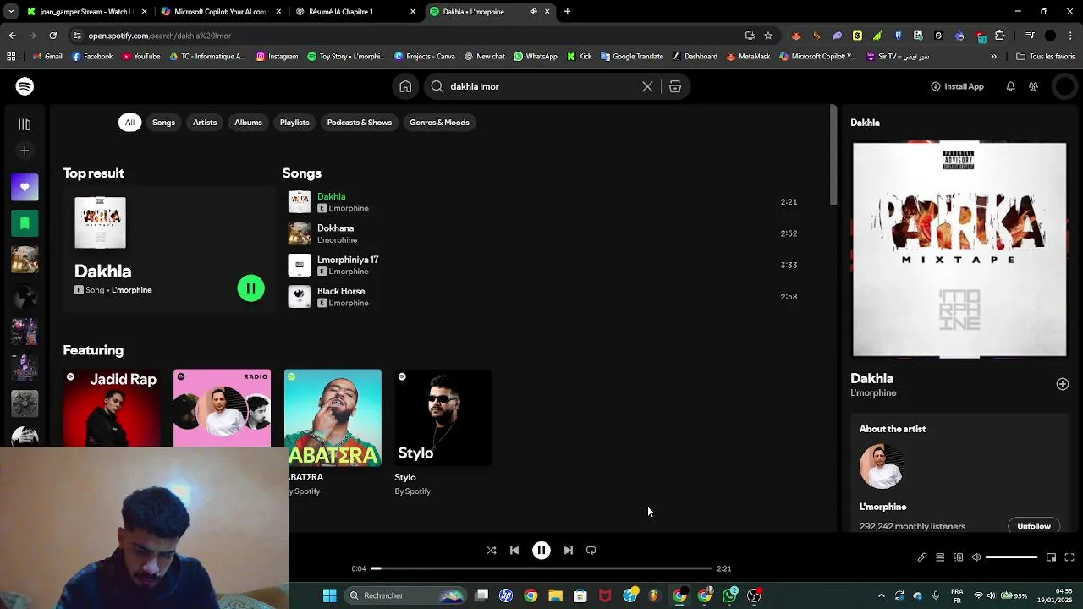1083x609 pixels.
Task: Filter results by Songs
Action: pyautogui.click(x=163, y=123)
